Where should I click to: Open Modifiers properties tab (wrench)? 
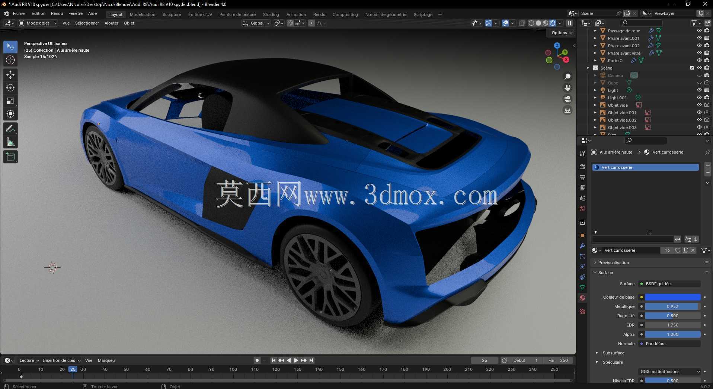coord(582,246)
